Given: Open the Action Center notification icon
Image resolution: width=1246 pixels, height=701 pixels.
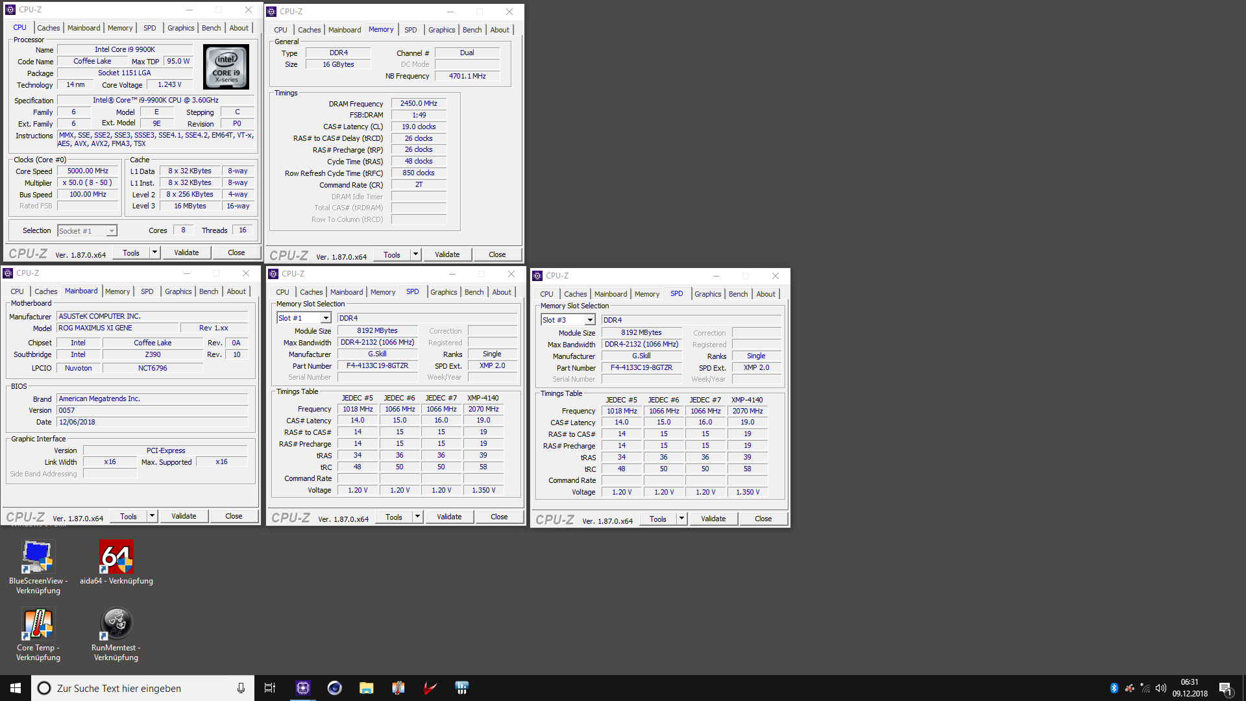Looking at the screenshot, I should [1226, 689].
